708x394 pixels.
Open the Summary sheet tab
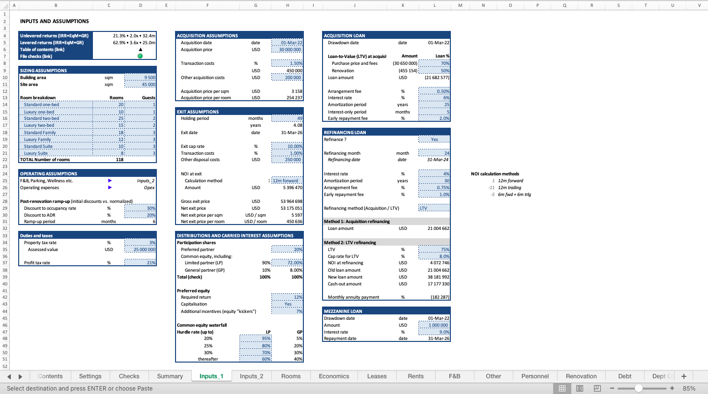170,376
